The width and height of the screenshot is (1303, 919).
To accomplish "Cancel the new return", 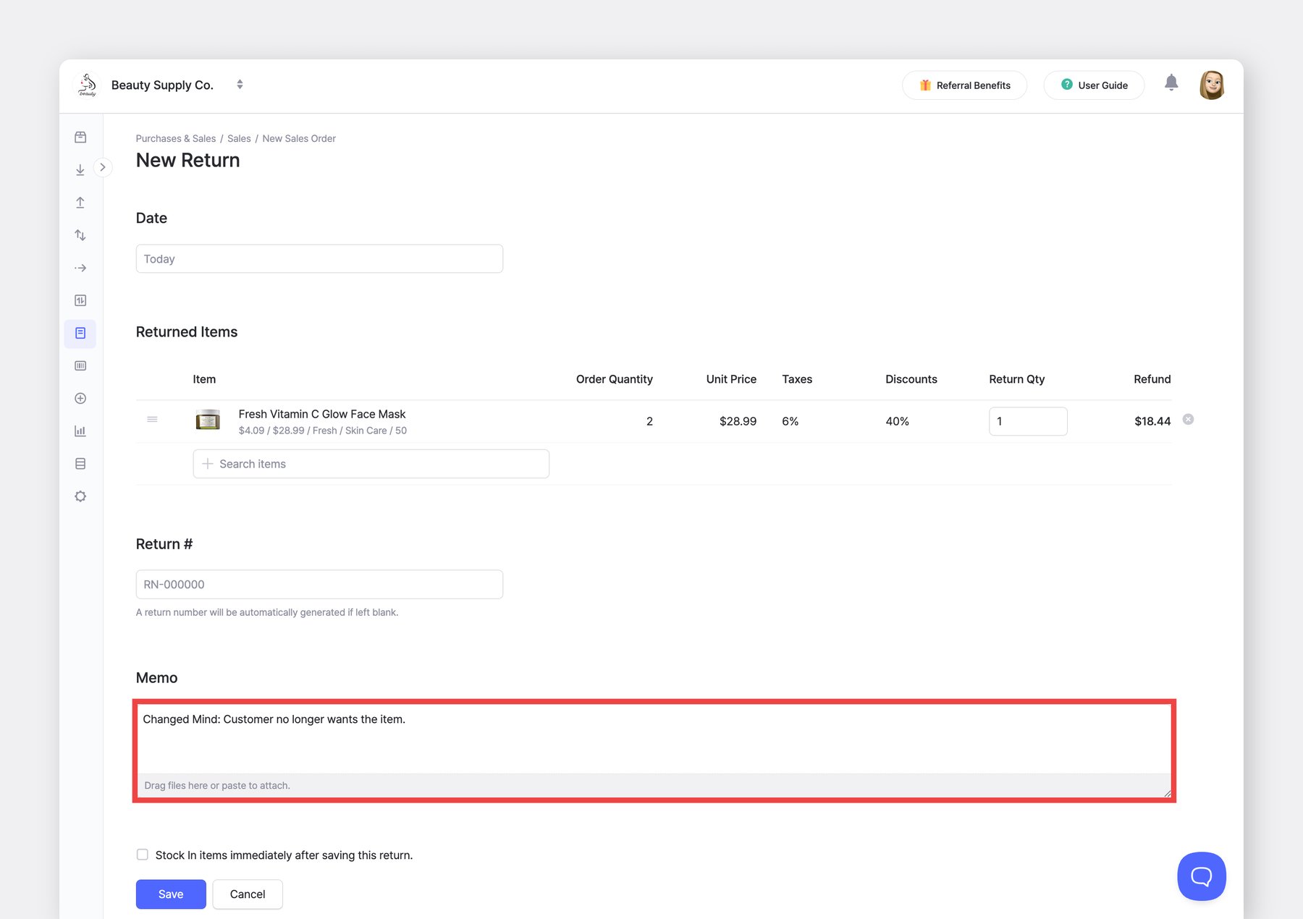I will pyautogui.click(x=248, y=894).
